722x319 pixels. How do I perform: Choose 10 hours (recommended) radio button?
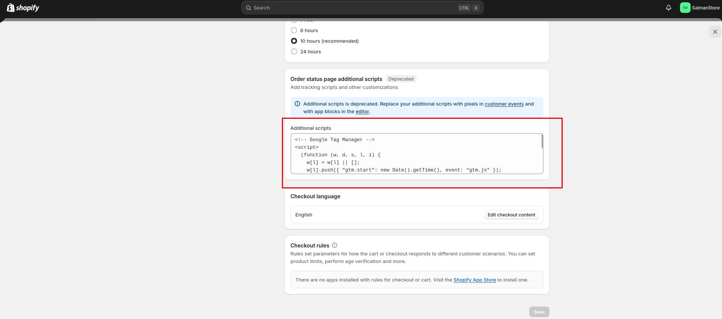coord(294,41)
